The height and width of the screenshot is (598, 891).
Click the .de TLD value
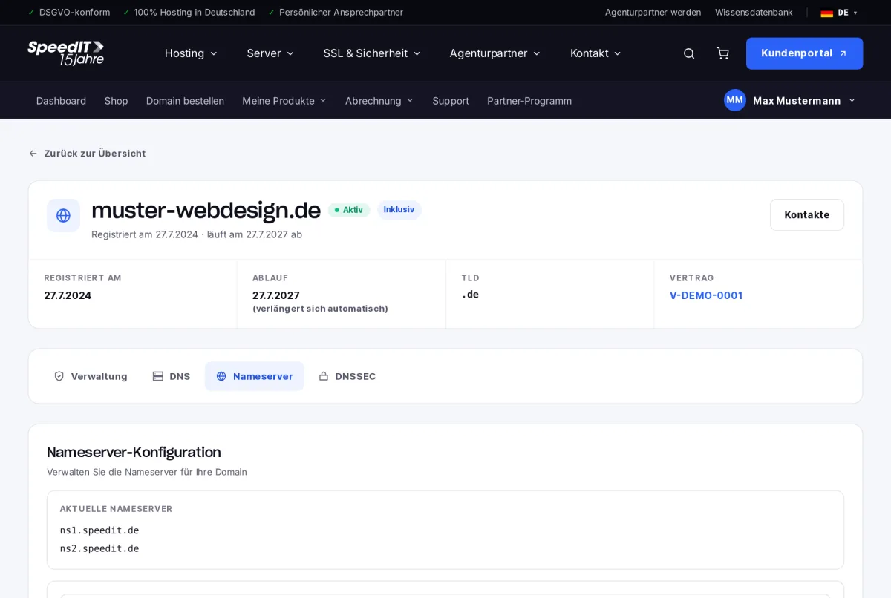click(x=470, y=295)
